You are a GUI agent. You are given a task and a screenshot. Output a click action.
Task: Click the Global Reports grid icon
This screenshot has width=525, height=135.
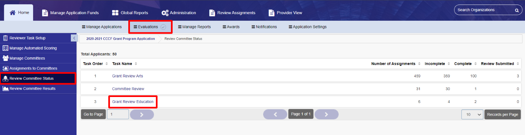[x=115, y=13]
